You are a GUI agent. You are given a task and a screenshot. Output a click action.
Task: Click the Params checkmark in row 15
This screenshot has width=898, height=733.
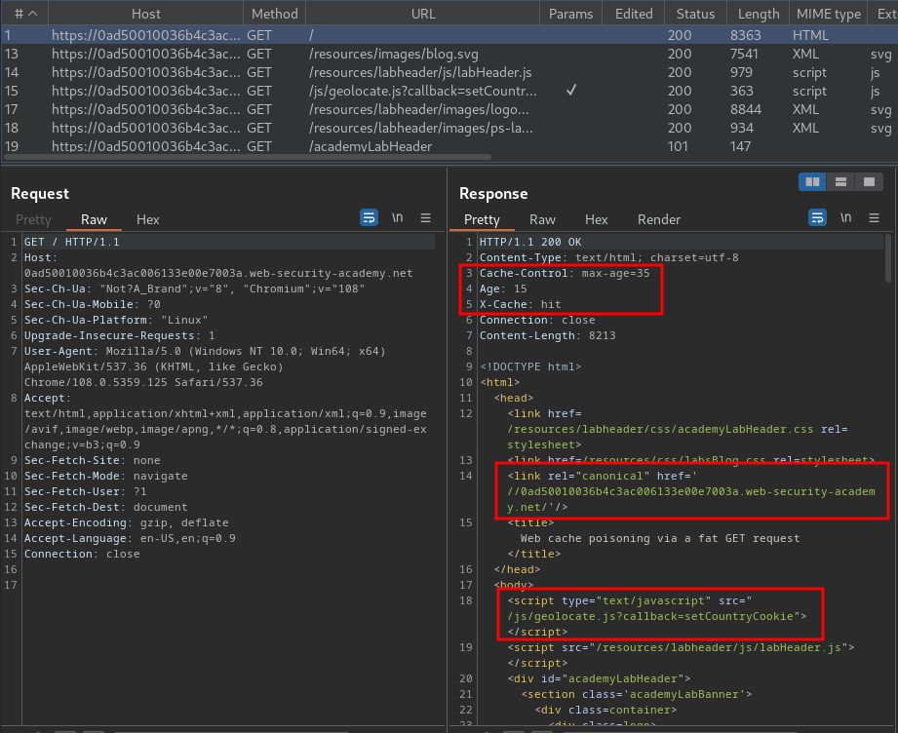coord(571,90)
